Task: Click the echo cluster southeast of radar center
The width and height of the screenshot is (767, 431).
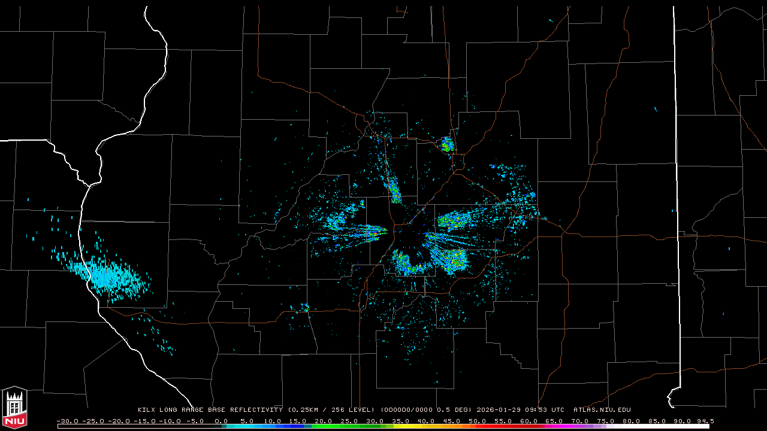Action: tap(449, 259)
